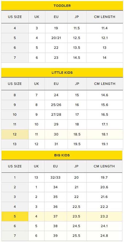Click the highlighted US size 5 cell
124x242 pixels.
click(x=15, y=216)
